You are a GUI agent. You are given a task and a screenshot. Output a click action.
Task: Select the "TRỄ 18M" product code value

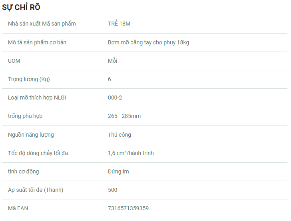pyautogui.click(x=119, y=24)
